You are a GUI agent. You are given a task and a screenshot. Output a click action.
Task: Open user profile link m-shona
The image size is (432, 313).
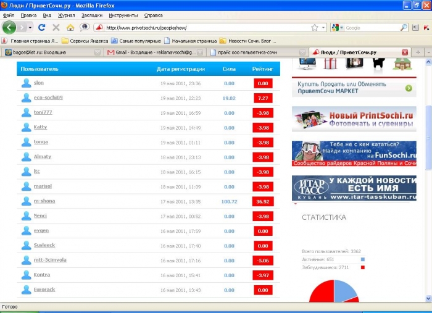pyautogui.click(x=44, y=201)
